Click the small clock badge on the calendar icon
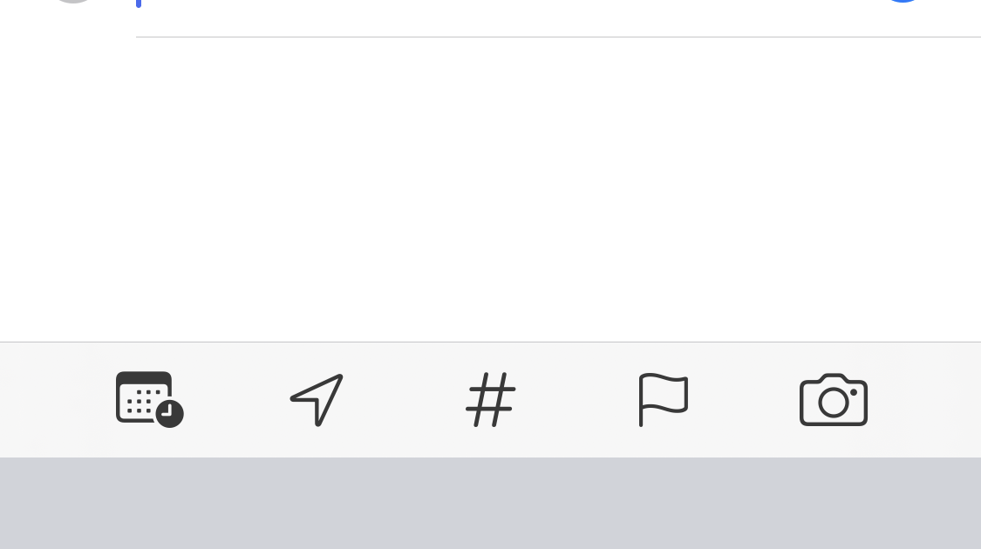981x549 pixels. [x=169, y=413]
